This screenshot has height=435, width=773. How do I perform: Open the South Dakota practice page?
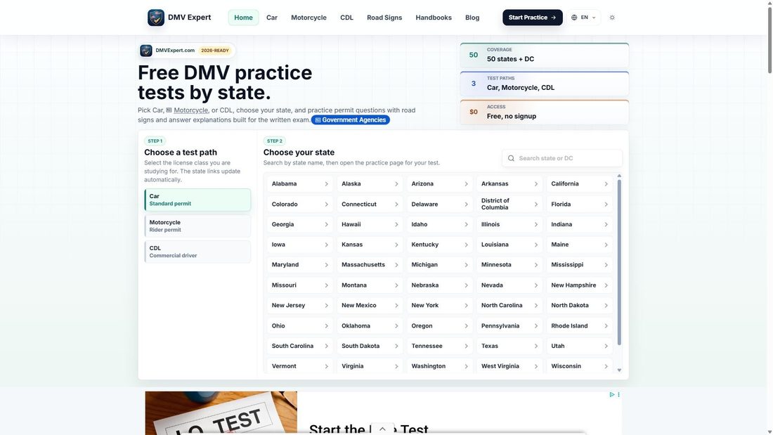pyautogui.click(x=370, y=346)
